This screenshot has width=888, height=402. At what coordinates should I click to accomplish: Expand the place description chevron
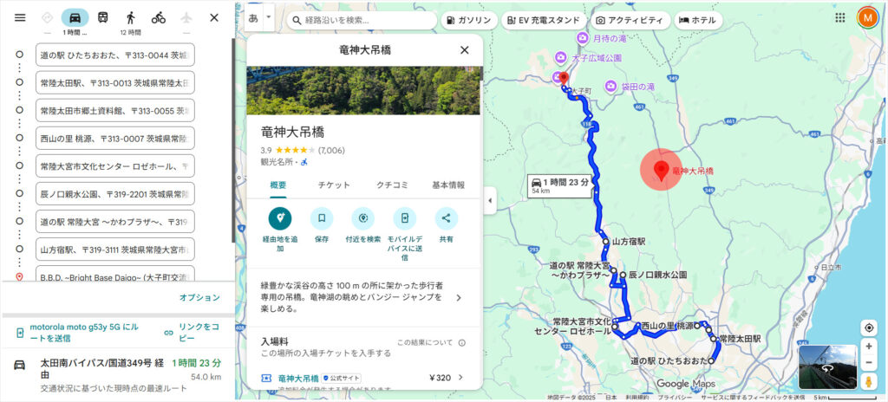(459, 298)
